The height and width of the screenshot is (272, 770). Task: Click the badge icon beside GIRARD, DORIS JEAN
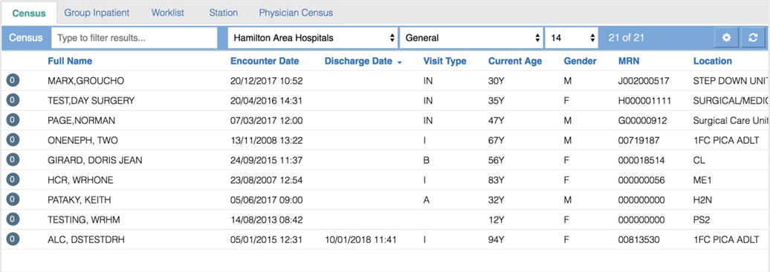pyautogui.click(x=13, y=160)
